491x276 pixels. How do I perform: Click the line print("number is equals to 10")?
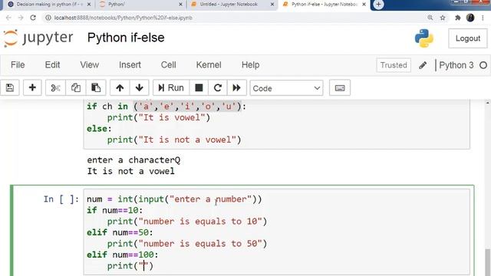187,222
